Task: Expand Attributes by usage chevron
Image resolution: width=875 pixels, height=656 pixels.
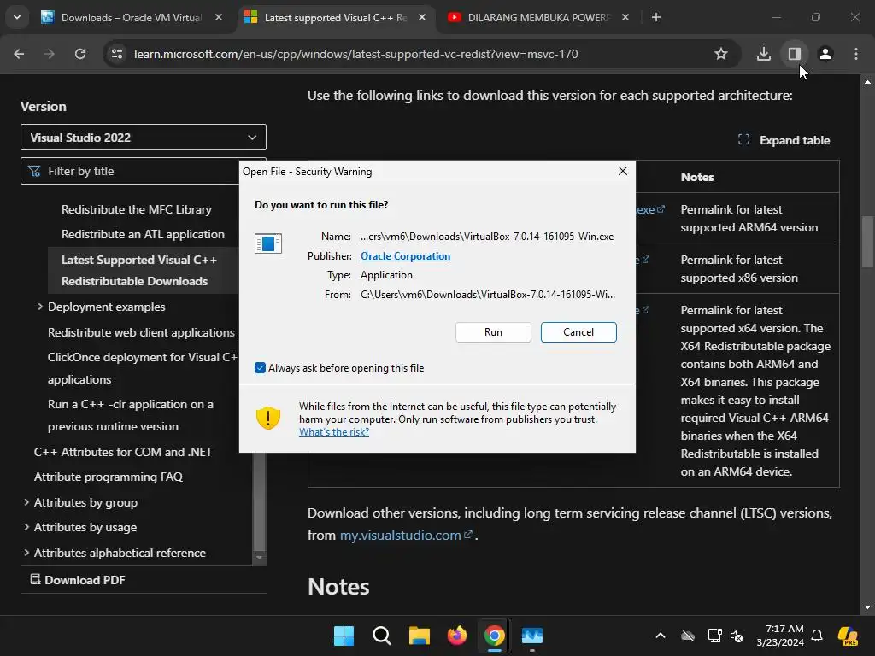Action: 26,527
